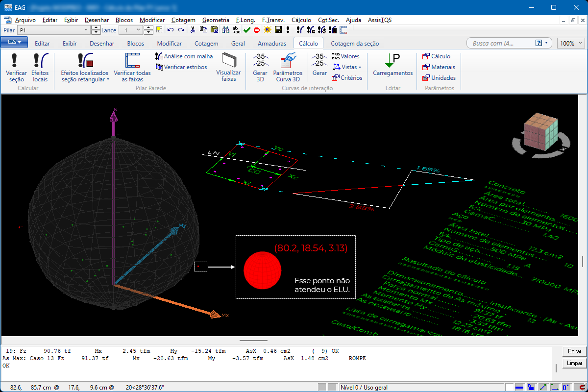Viewport: 588px width, 392px height.
Task: Click the Editar button beside message log
Action: coord(574,351)
